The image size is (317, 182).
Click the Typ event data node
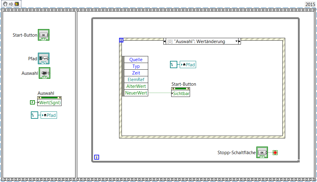point(136,66)
